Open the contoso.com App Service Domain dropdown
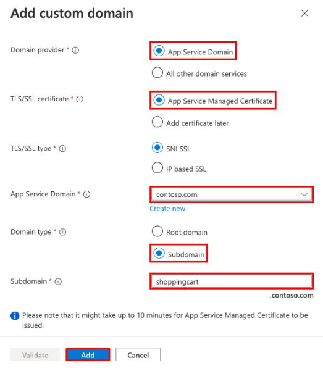This screenshot has width=323, height=371. click(232, 194)
